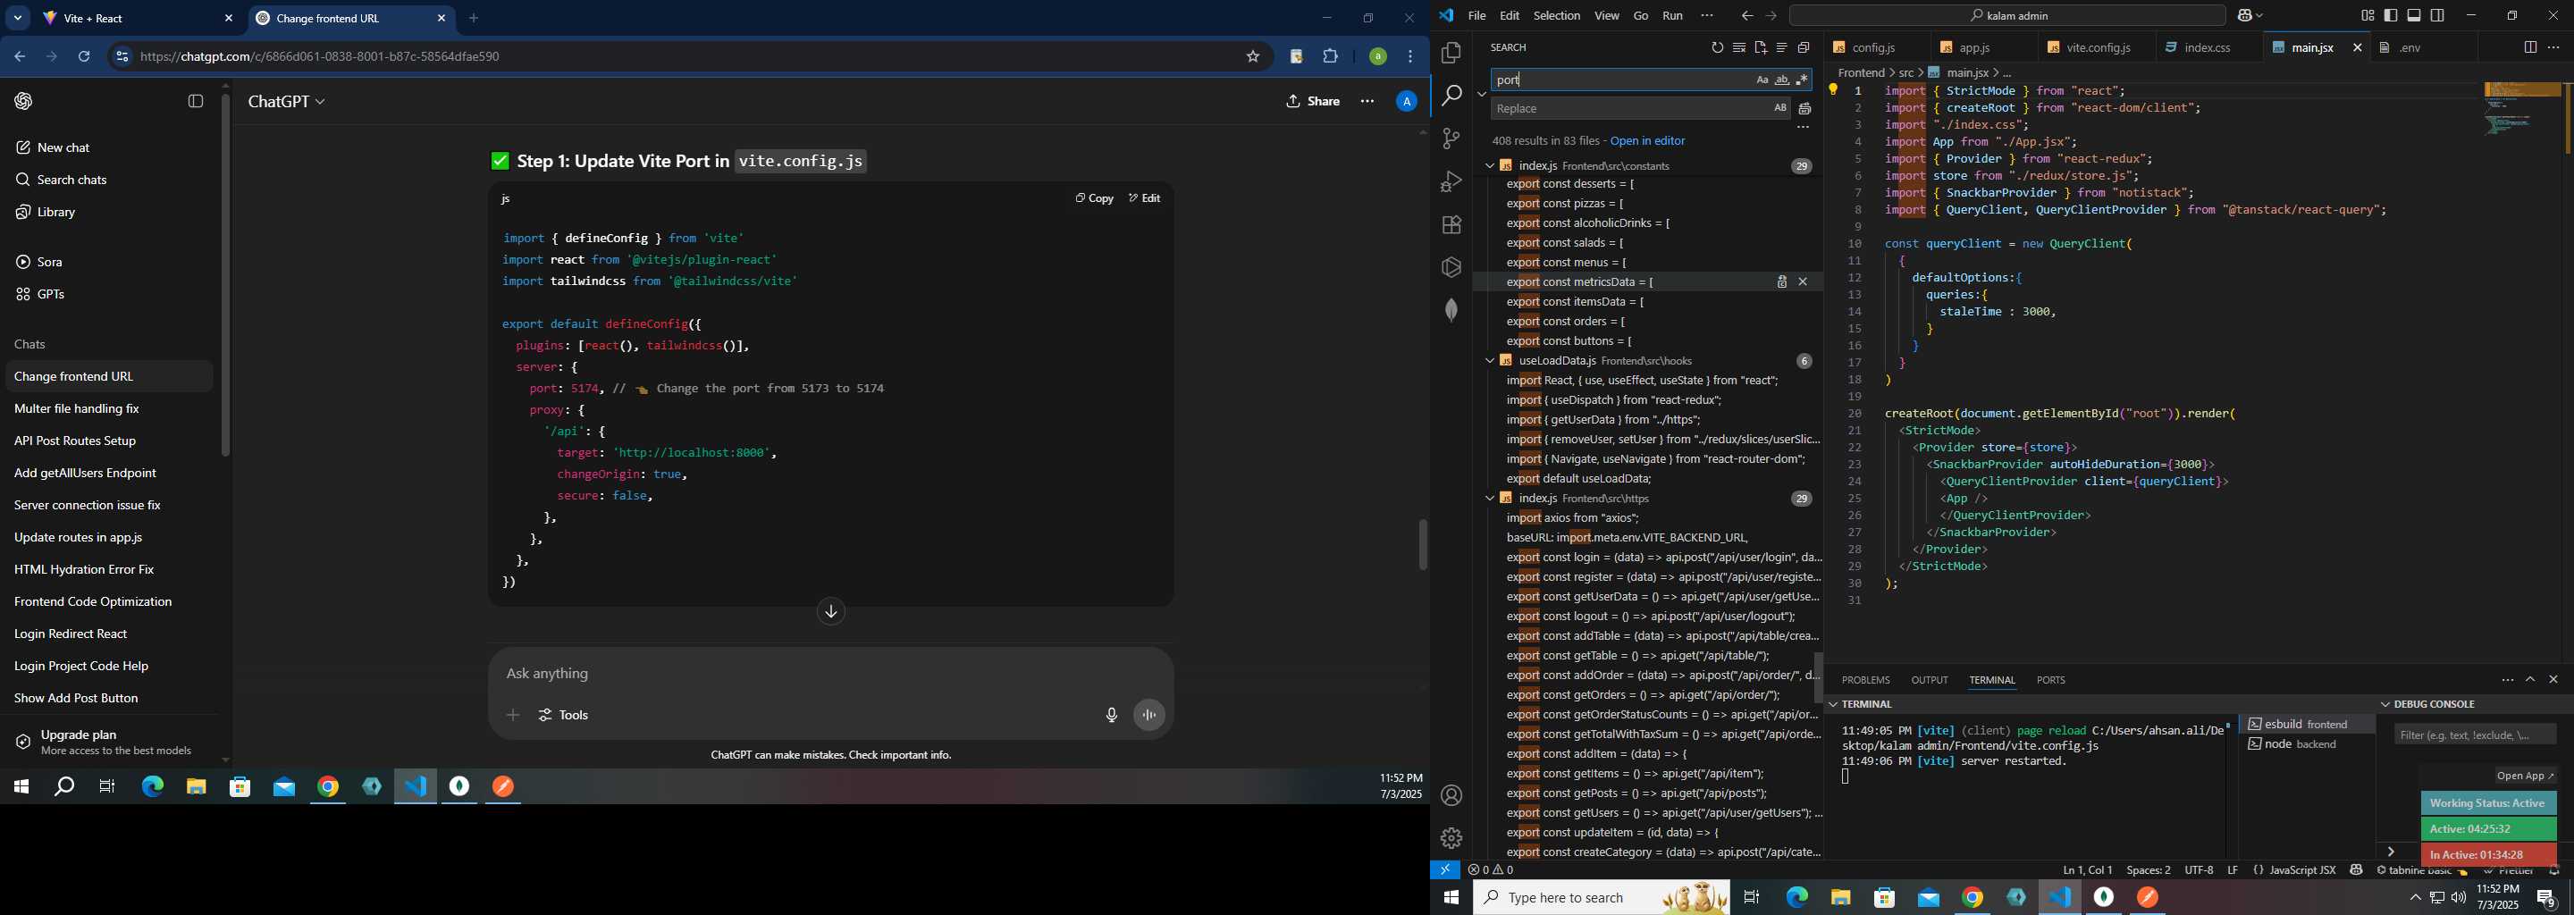
Task: Toggle Match Case in VS Code search
Action: [x=1762, y=80]
